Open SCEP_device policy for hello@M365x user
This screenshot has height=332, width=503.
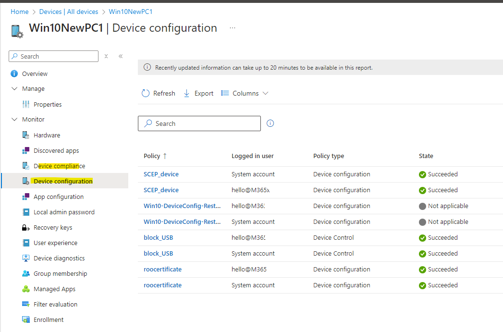point(161,190)
